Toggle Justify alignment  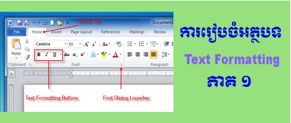coord(154,54)
